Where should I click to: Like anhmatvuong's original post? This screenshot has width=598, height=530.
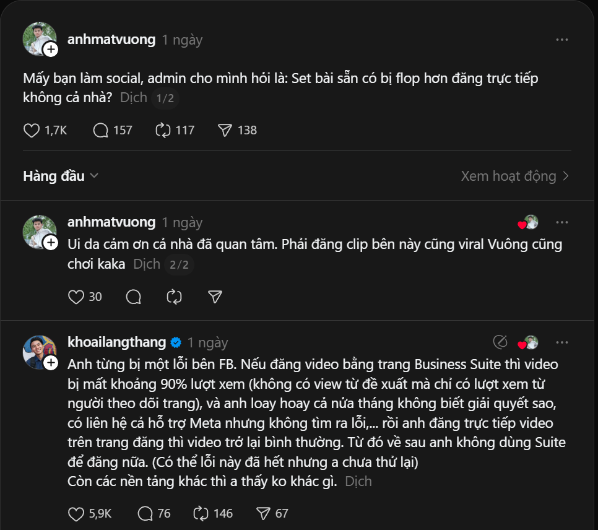pyautogui.click(x=30, y=130)
